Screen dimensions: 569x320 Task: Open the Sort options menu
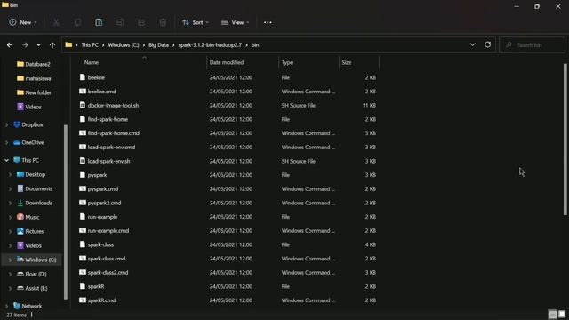pyautogui.click(x=196, y=22)
